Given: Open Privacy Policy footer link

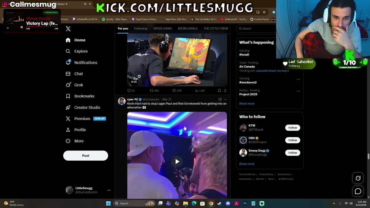Looking at the screenshot, I should click(x=266, y=174).
